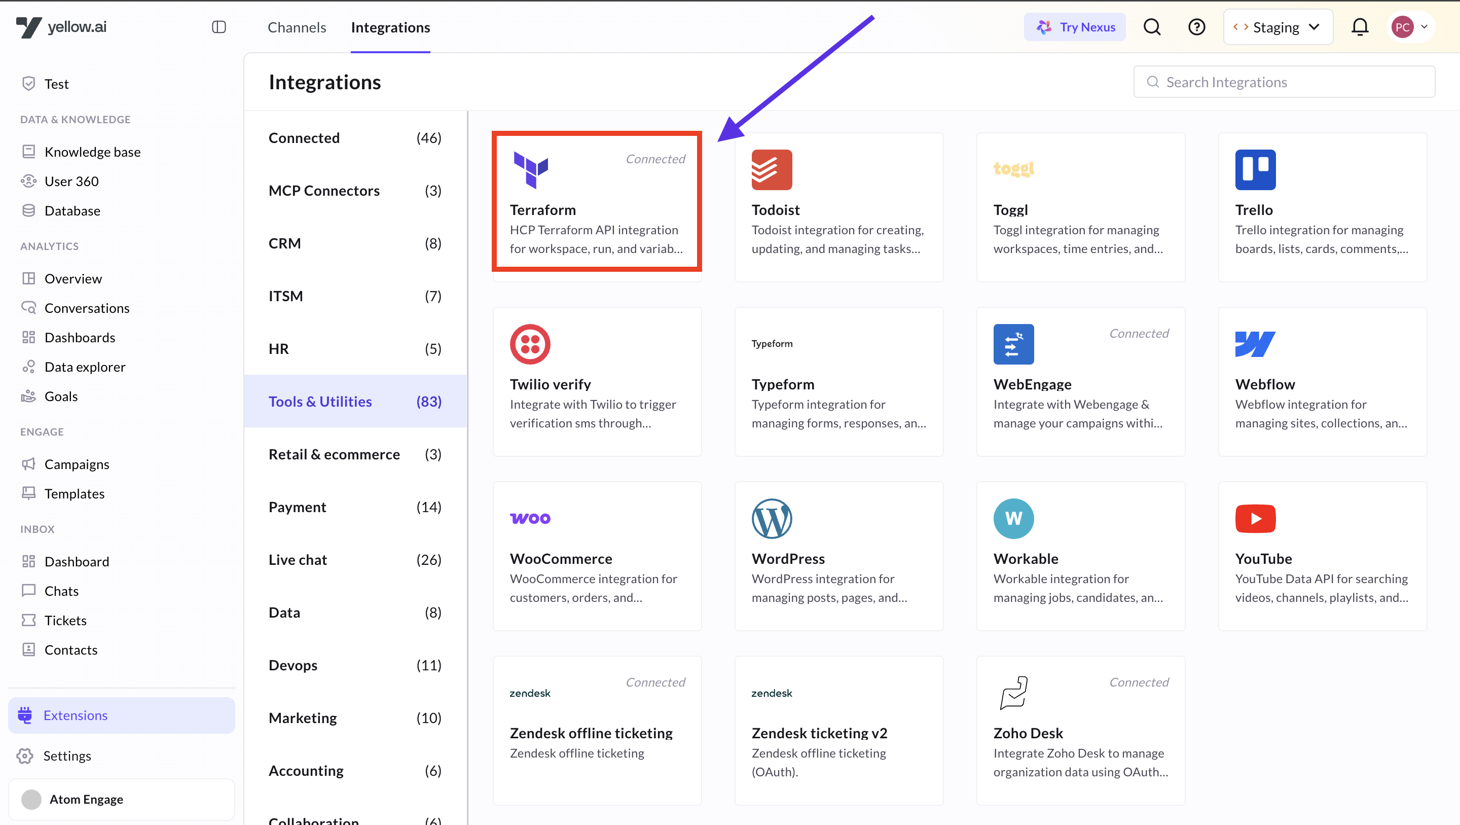
Task: Select the Accounting category
Action: tap(355, 771)
